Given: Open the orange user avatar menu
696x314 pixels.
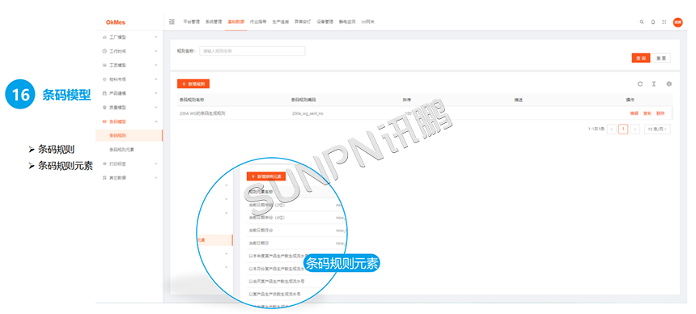Looking at the screenshot, I should [x=677, y=22].
